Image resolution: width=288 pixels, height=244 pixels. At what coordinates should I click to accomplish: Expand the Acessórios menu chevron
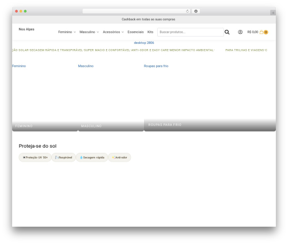click(x=123, y=32)
